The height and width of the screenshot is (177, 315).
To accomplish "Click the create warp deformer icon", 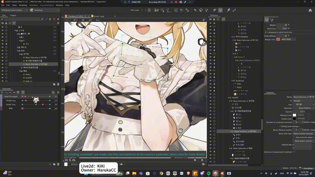I will (176, 10).
